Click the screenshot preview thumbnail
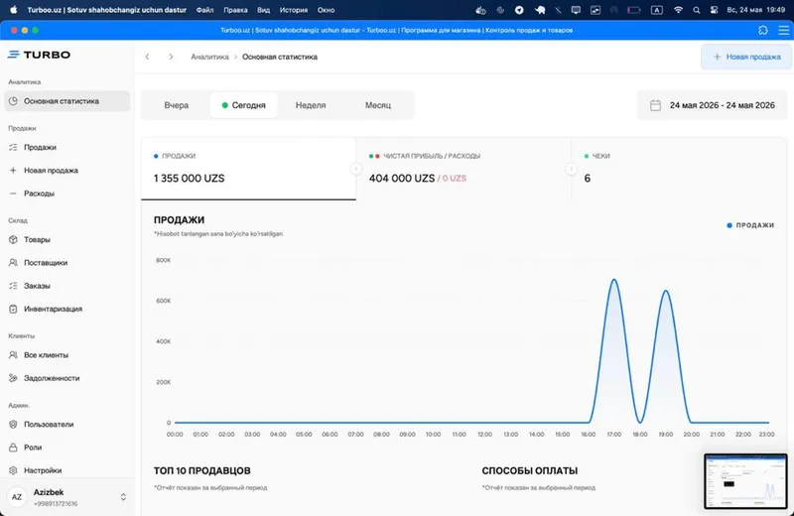This screenshot has height=516, width=794. pos(745,481)
